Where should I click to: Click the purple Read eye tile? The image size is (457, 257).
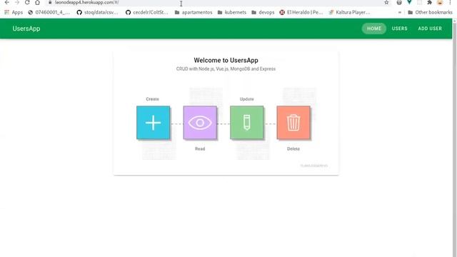click(200, 122)
